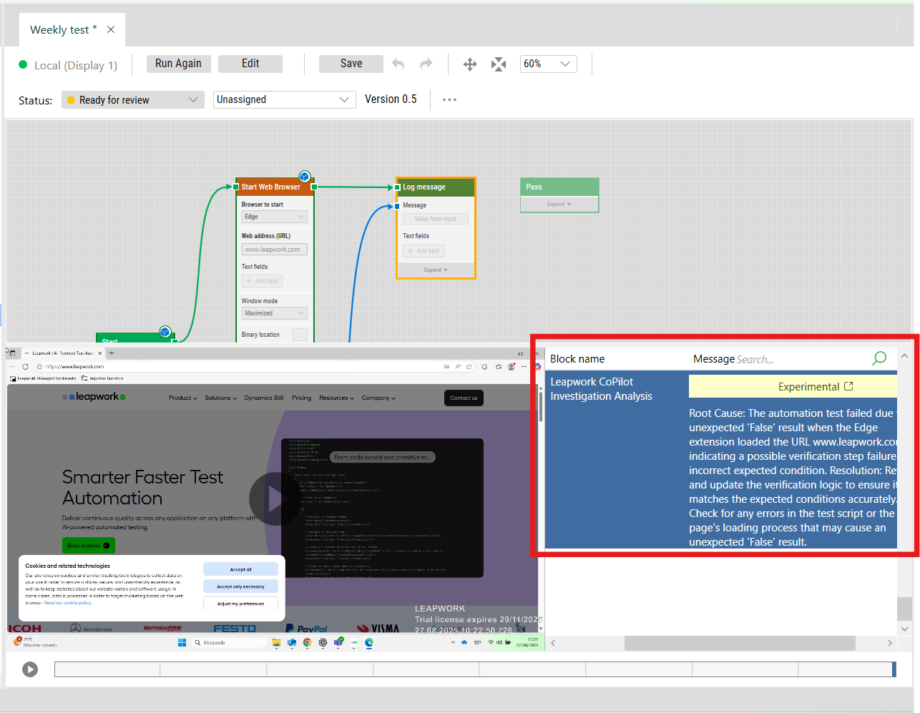Click the Run Again button
The width and height of the screenshot is (920, 713).
178,63
